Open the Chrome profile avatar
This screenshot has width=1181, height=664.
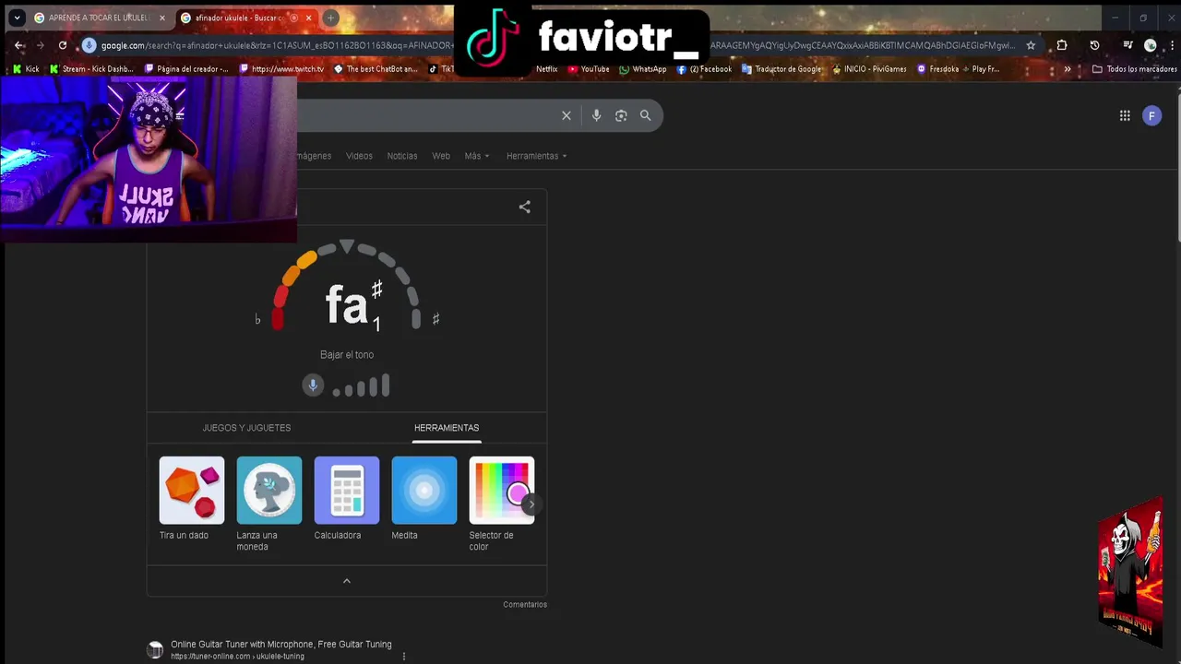click(1150, 45)
